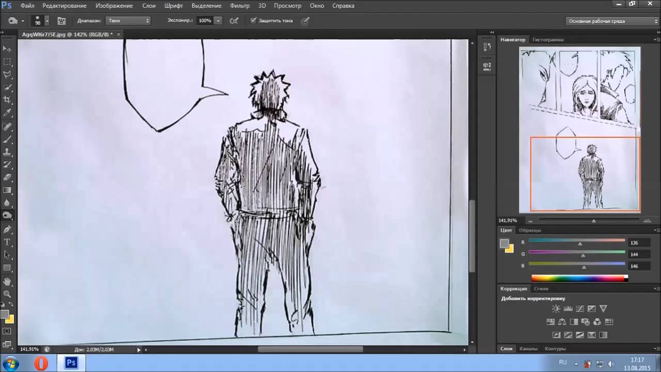The image size is (661, 372).
Task: Open the workspace dropdown Основная рабочая среда
Action: pyautogui.click(x=612, y=21)
